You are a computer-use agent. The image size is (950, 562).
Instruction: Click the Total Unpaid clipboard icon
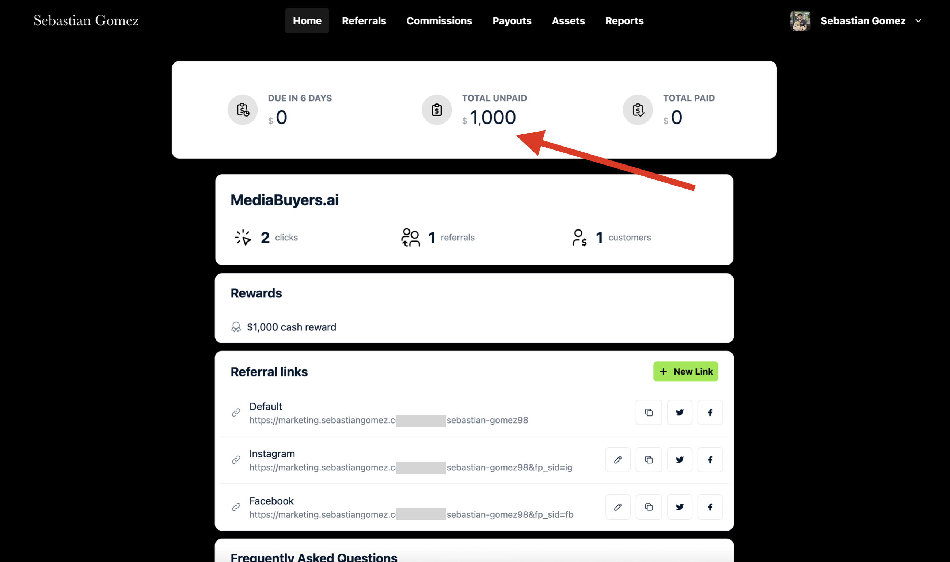point(437,110)
